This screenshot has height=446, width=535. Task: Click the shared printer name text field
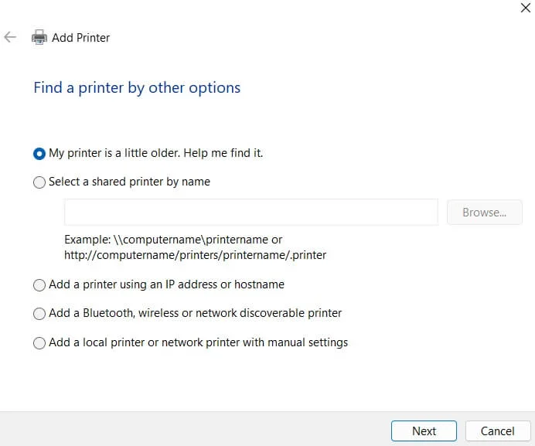tap(250, 213)
